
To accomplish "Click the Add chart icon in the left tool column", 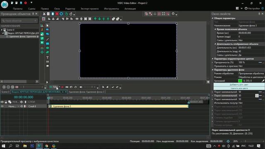I will pos(42,25).
